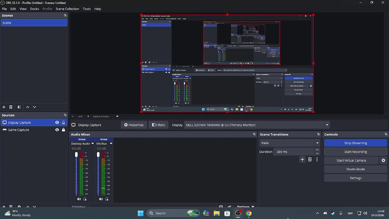Enable Studio Mode

coord(356,169)
